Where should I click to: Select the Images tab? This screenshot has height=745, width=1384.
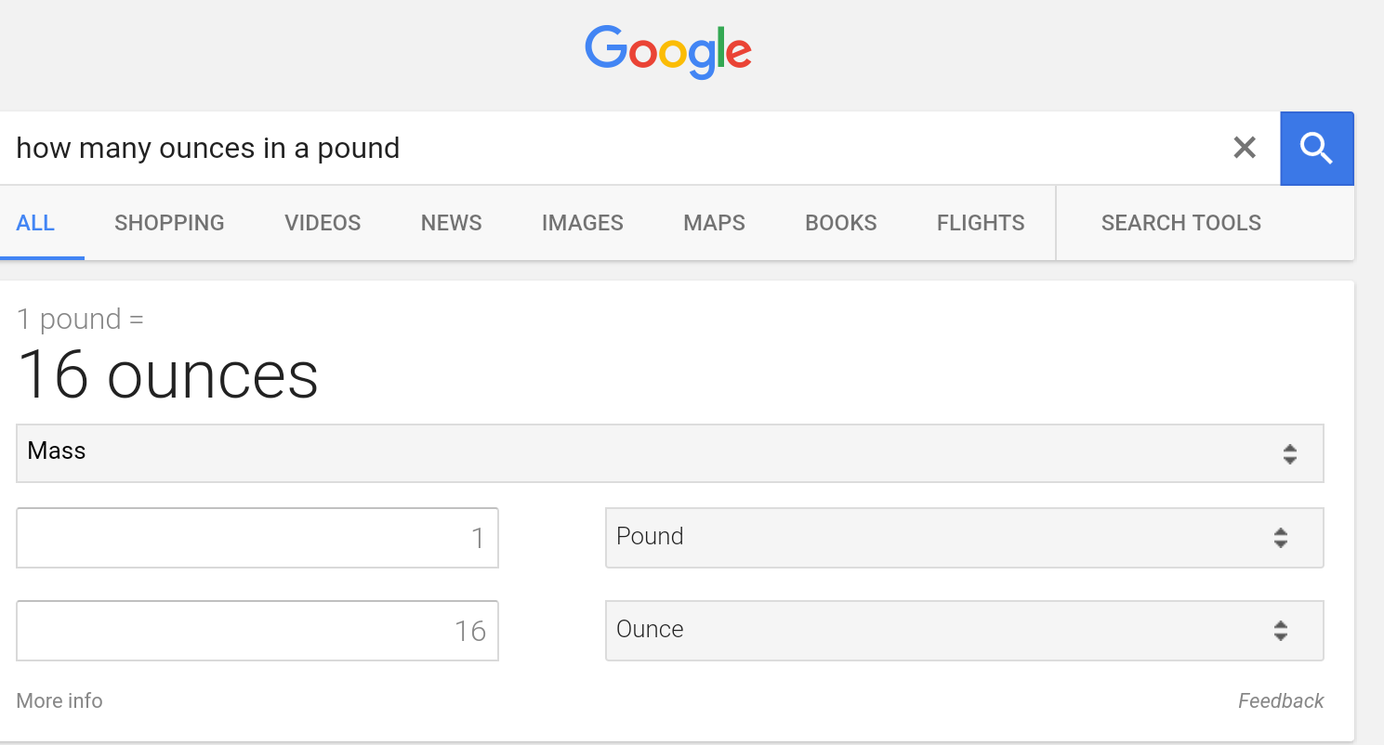point(583,223)
